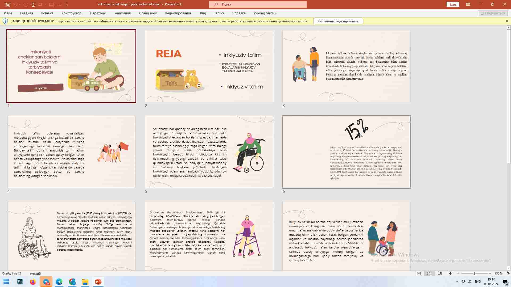The image size is (511, 287).
Task: Open volume control in system tray
Action: (469, 282)
